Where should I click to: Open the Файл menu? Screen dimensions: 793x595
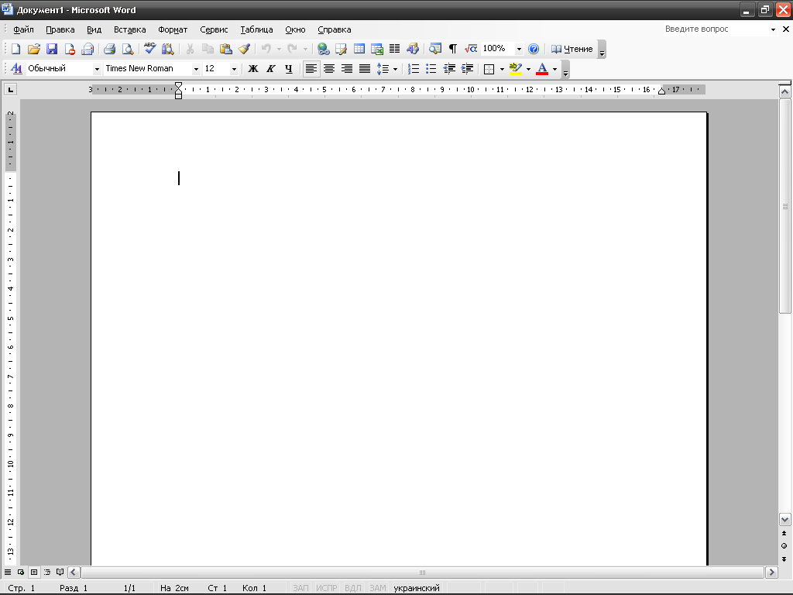(x=23, y=29)
